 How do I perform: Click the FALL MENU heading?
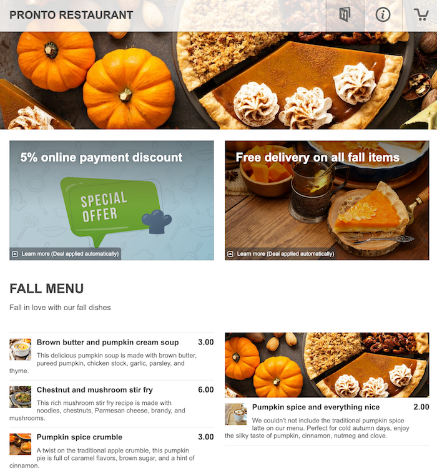tap(46, 289)
